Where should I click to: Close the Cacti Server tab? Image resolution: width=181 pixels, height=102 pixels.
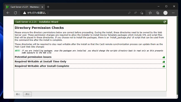42,7
